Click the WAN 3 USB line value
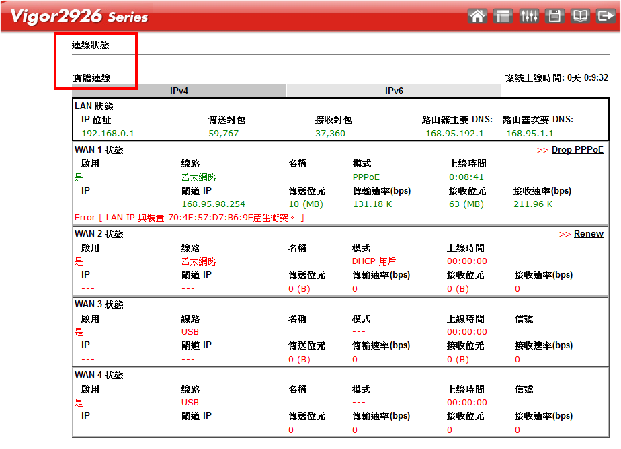The width and height of the screenshot is (621, 449). coord(190,331)
